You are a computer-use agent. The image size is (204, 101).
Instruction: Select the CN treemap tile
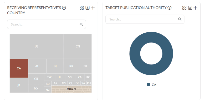coord(78,46)
